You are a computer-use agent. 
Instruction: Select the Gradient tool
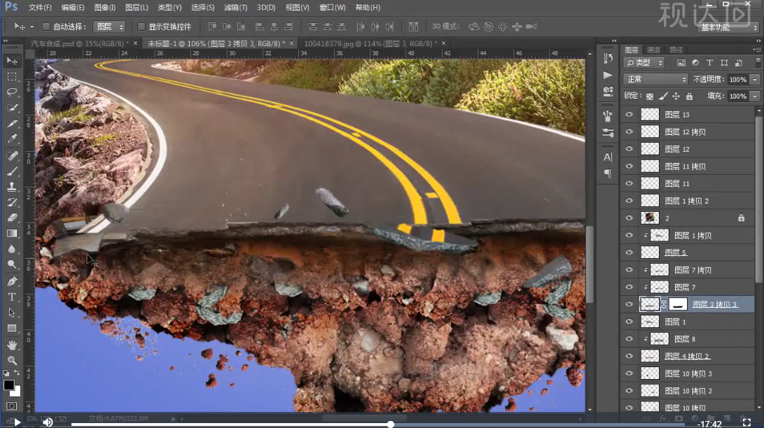(x=12, y=234)
